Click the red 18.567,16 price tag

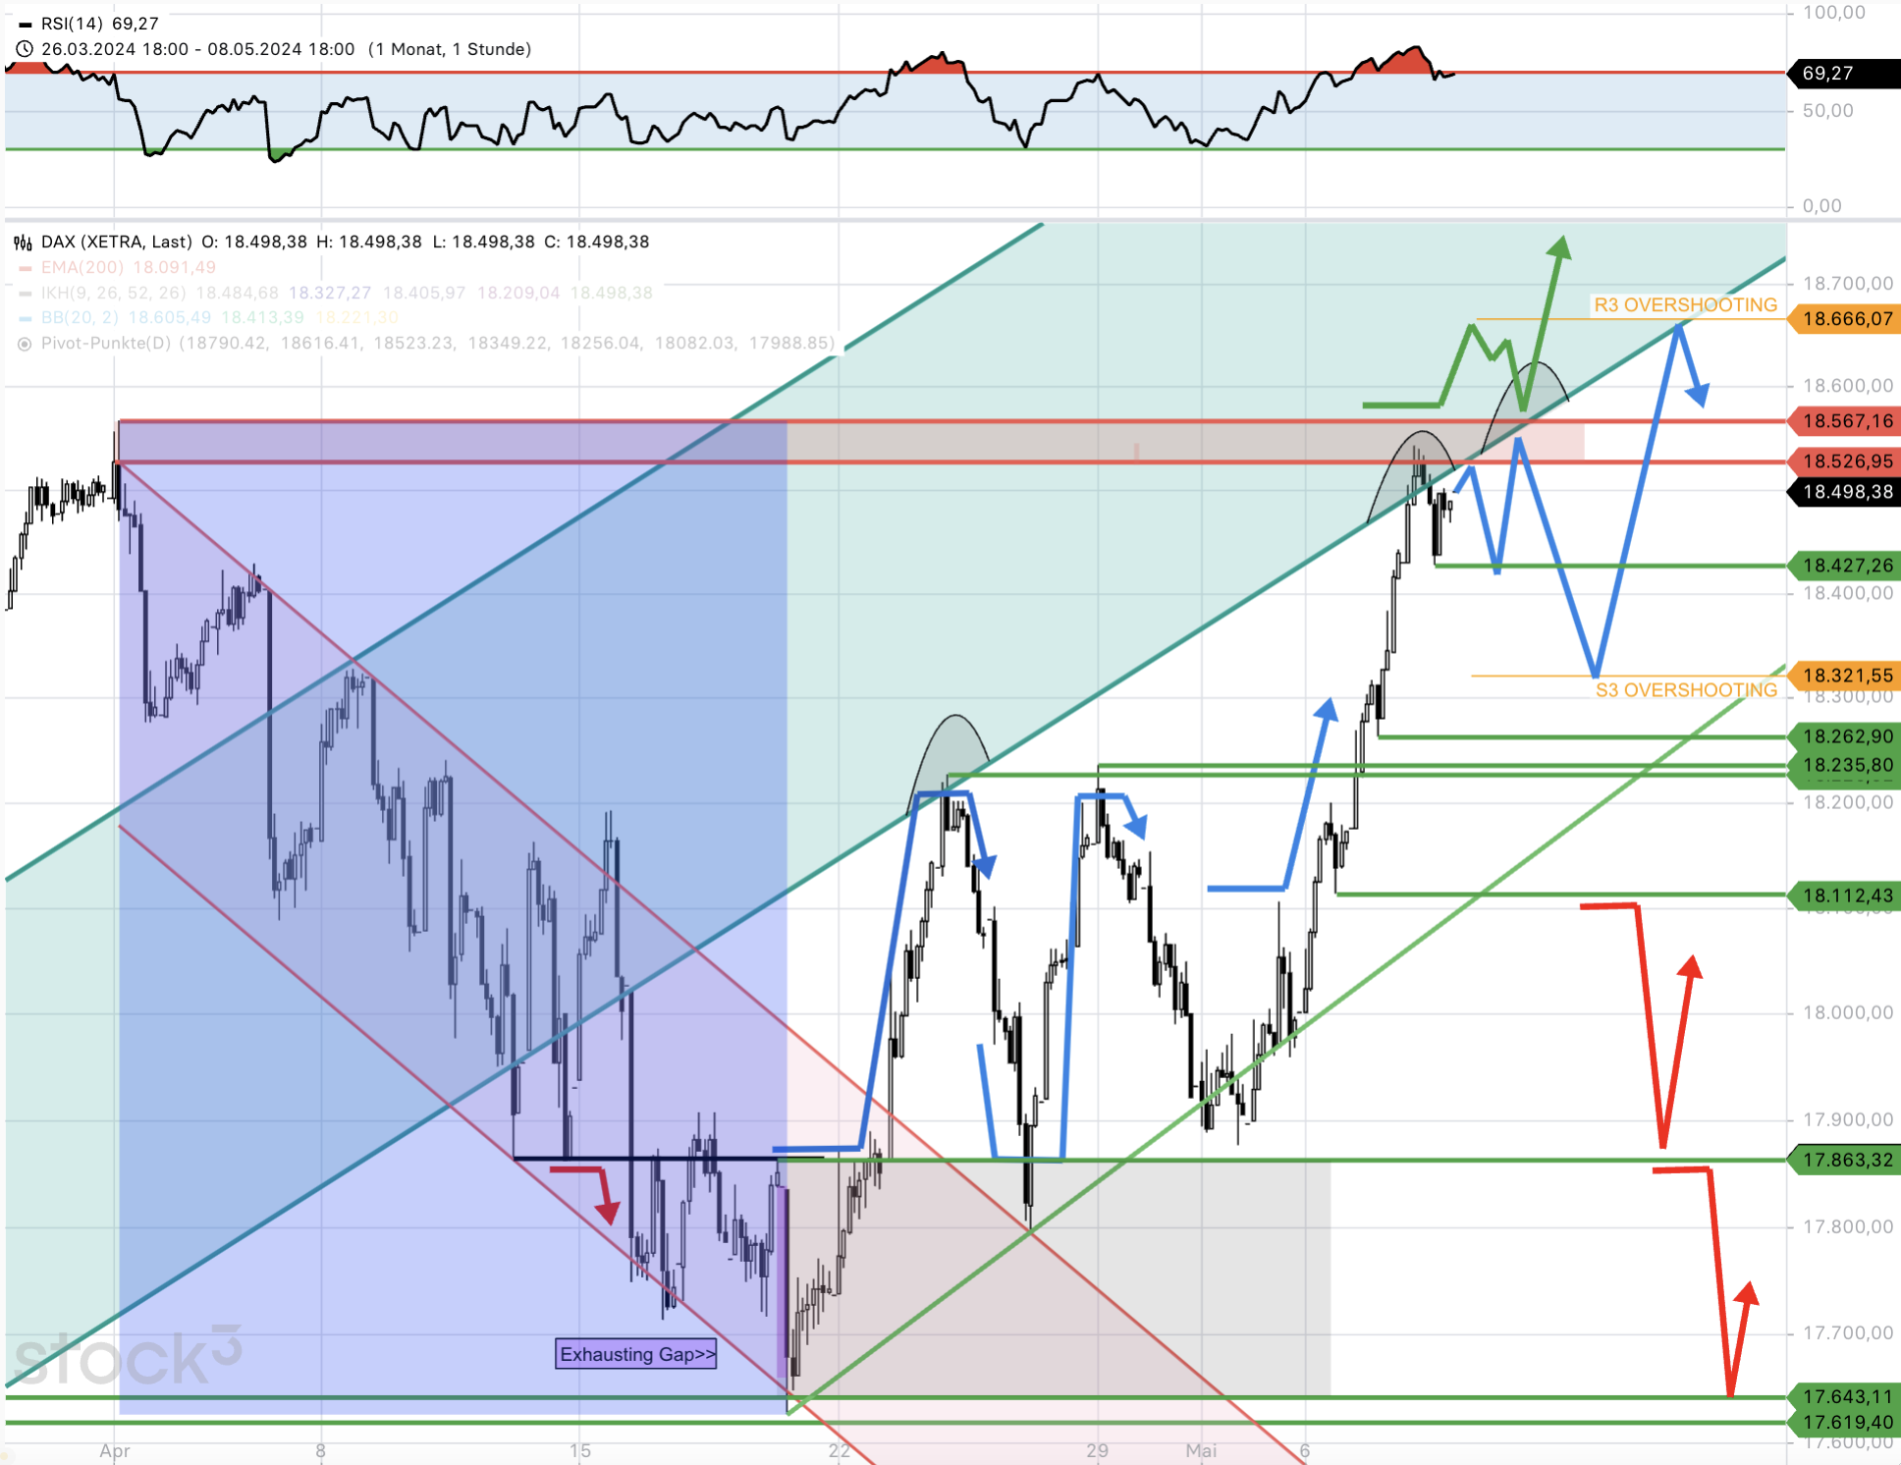[1846, 421]
